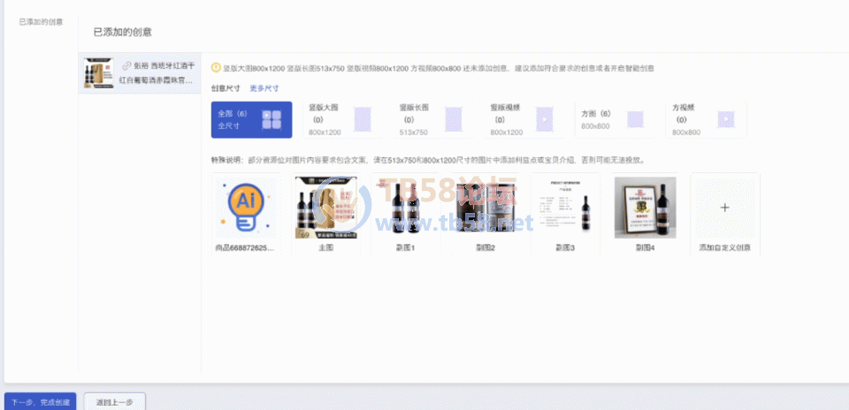Click the play icon in 方视频 card
Screen dimensions: 849x410
(x=725, y=120)
